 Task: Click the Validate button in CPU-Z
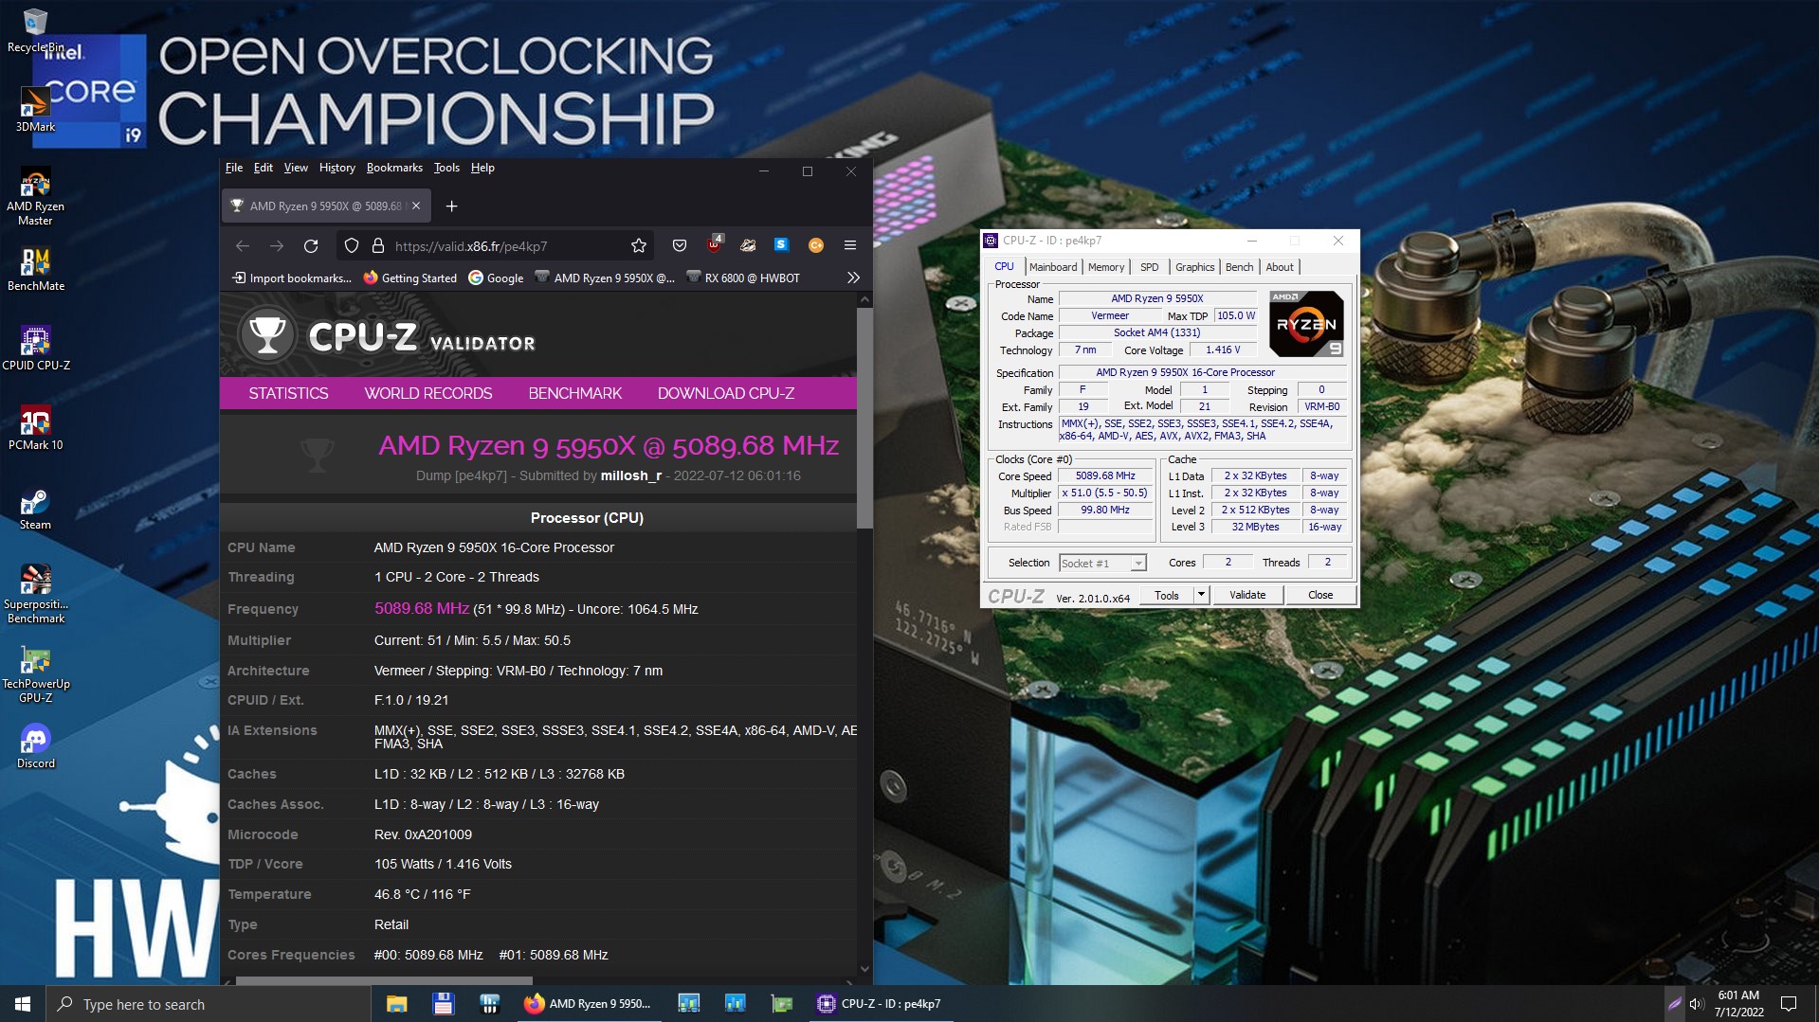coord(1247,595)
